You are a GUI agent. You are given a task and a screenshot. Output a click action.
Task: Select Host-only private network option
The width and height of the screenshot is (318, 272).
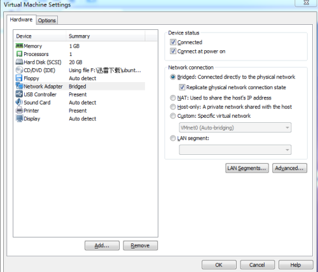click(173, 106)
